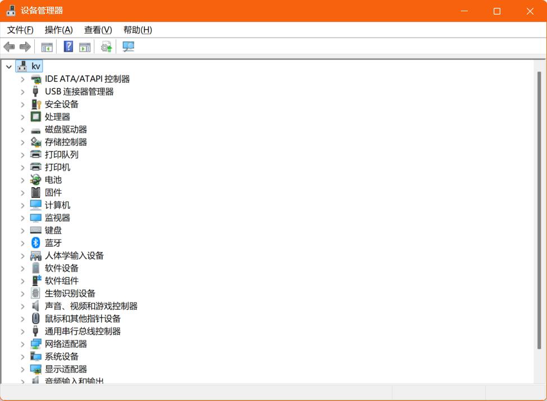Click the show/hide console tree toolbar icon
This screenshot has width=547, height=401.
[47, 47]
